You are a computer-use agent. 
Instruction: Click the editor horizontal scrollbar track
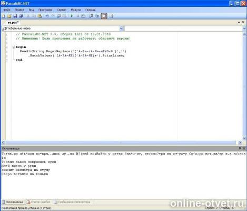pos(121,142)
